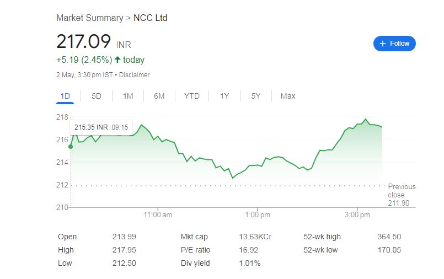Switch to the 1M chart tab
This screenshot has height=279, width=444.
pyautogui.click(x=128, y=96)
